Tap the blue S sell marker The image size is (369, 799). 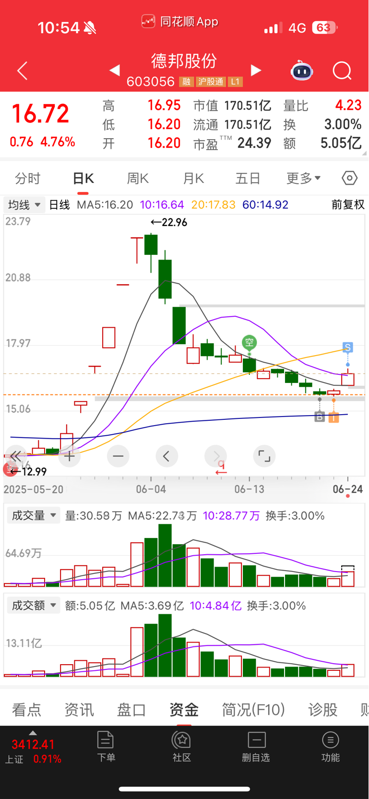(x=347, y=347)
